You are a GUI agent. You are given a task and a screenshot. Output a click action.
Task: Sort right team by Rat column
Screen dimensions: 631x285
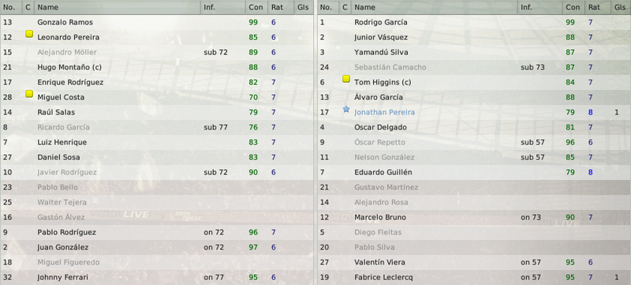pyautogui.click(x=595, y=7)
